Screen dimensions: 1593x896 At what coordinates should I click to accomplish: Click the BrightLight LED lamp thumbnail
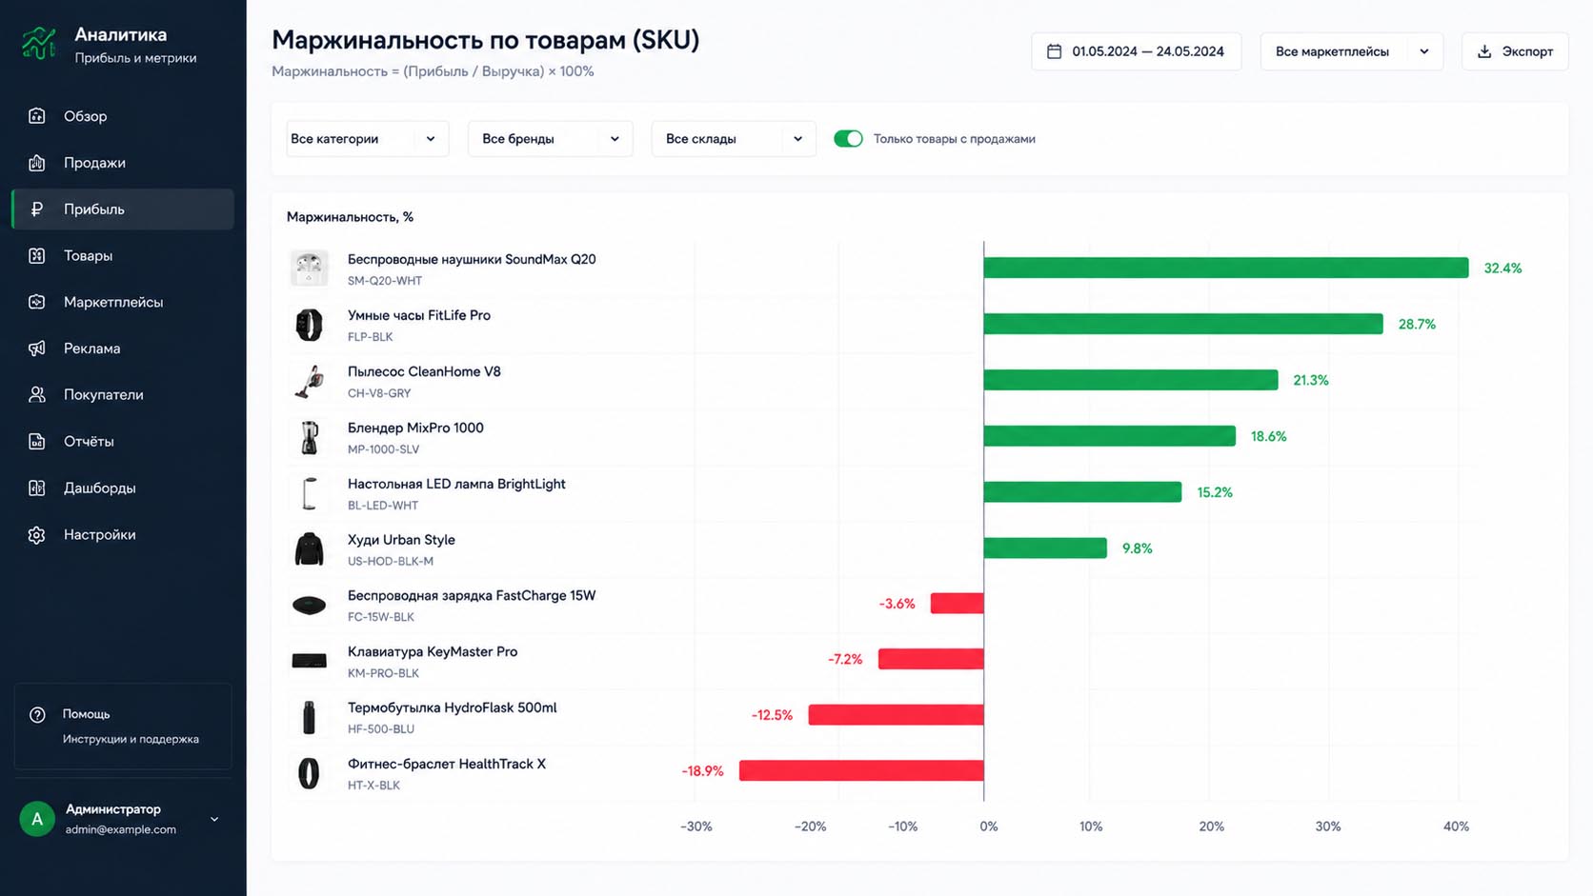coord(309,493)
